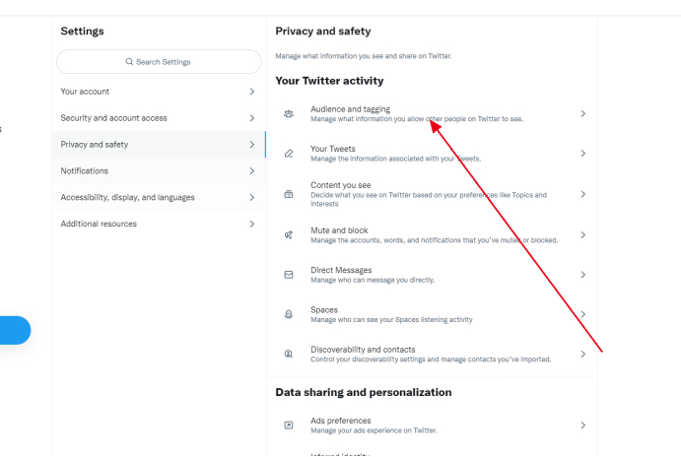Expand Mute and block chevron arrow
This screenshot has height=457, width=681.
(x=582, y=235)
